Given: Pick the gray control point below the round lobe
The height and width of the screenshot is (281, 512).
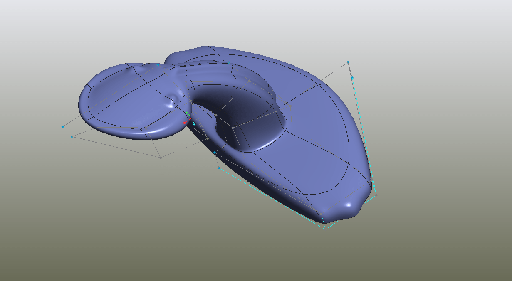Looking at the screenshot, I should (x=161, y=158).
